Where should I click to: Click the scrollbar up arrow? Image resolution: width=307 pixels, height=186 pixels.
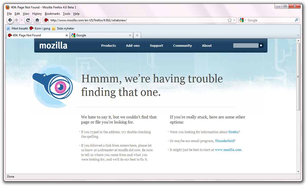click(298, 41)
